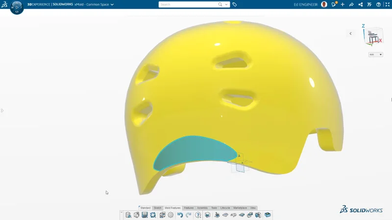Click the tag icon beside search bar

click(x=235, y=4)
